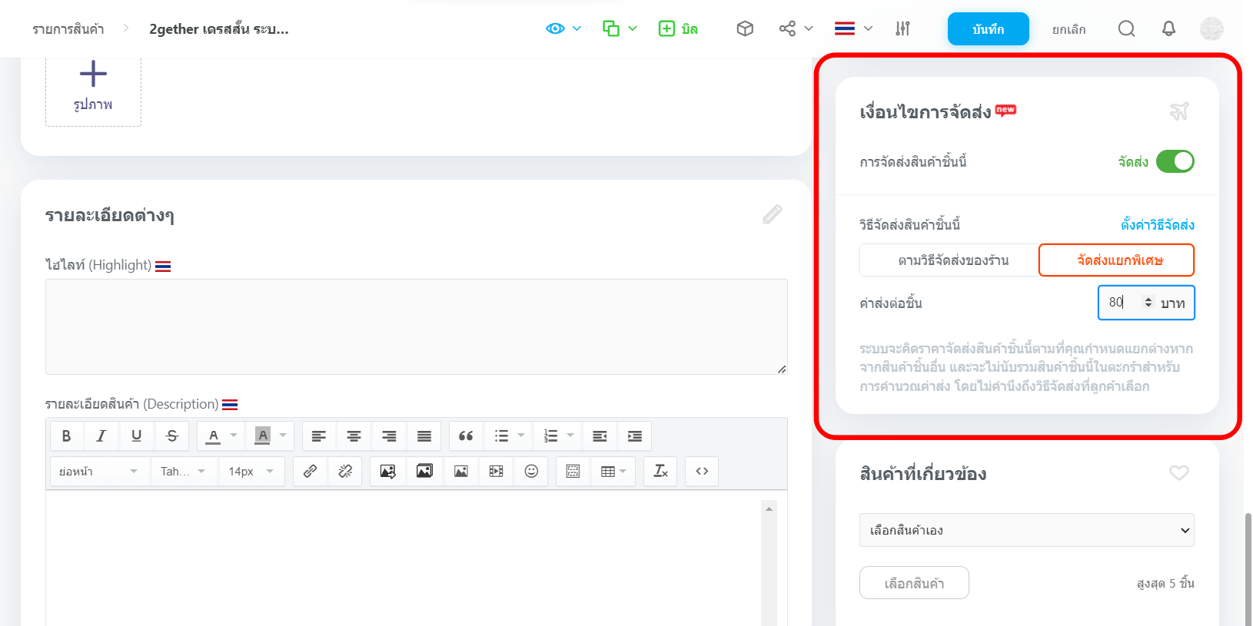This screenshot has height=626, width=1253.
Task: Click the 3D box product icon
Action: (745, 29)
